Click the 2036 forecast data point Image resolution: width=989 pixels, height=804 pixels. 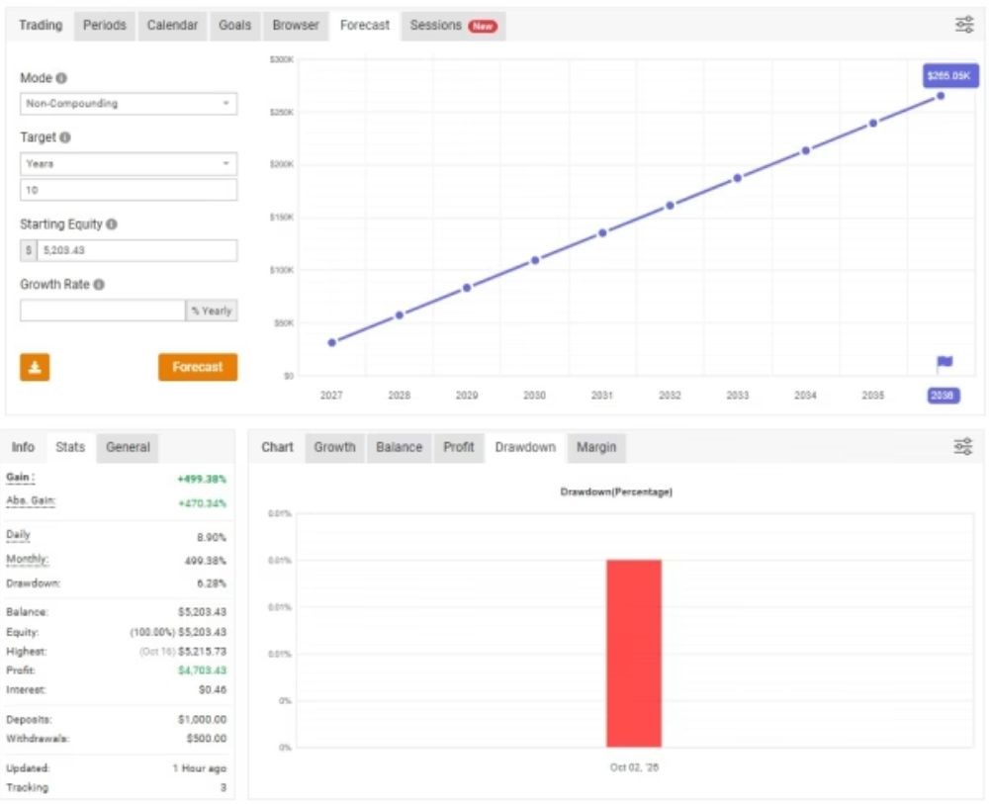pyautogui.click(x=941, y=96)
